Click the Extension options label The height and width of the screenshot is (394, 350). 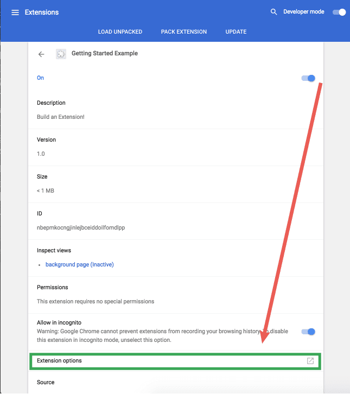tap(59, 360)
